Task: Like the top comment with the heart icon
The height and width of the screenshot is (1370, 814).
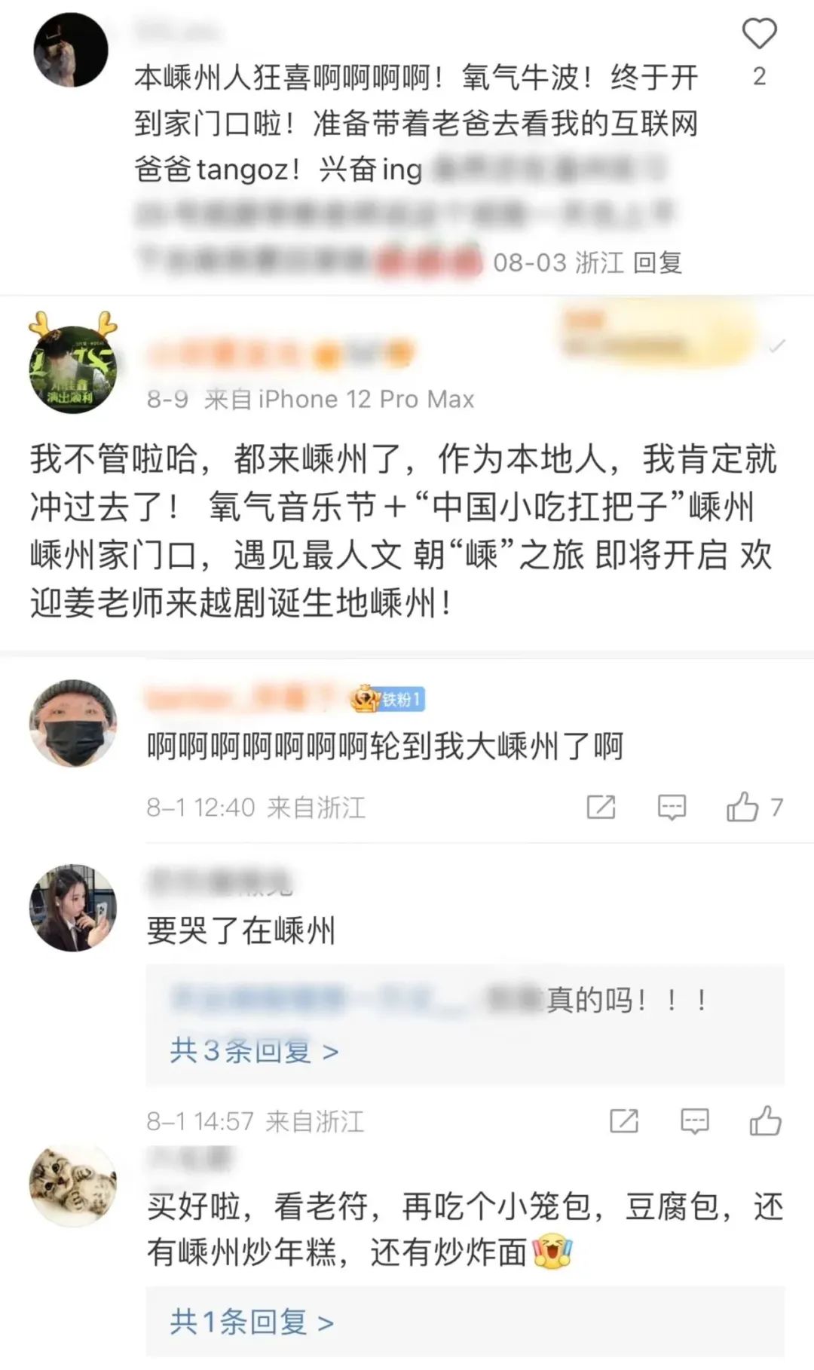Action: pyautogui.click(x=759, y=35)
